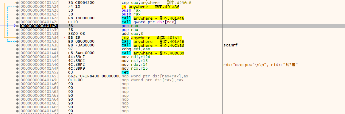Toggle breakpoint dot on the je 401A36 row
This screenshot has height=114, width=345.
18,7
